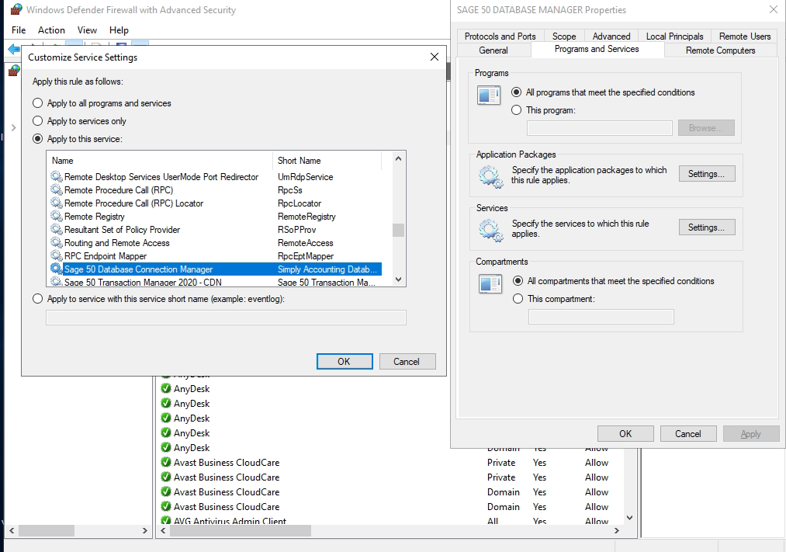Switch to the Protocols and Ports tab

pos(500,36)
